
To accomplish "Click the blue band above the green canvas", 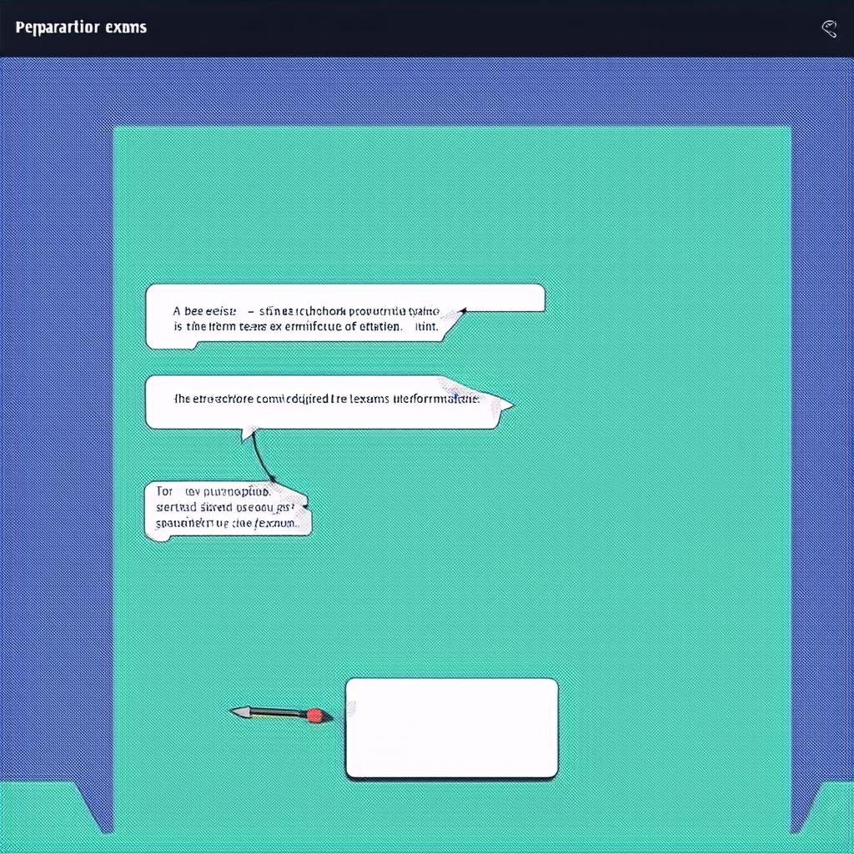I will (450, 92).
